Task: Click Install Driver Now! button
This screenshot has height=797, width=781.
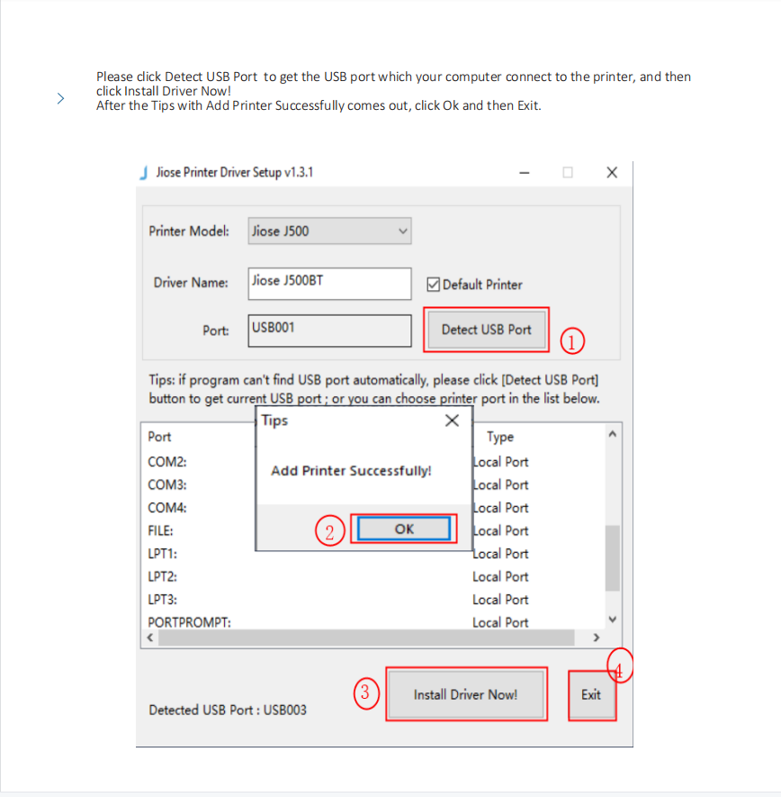Action: coord(466,694)
